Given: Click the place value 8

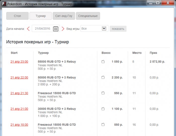Looking at the screenshot, I should point(133,62).
